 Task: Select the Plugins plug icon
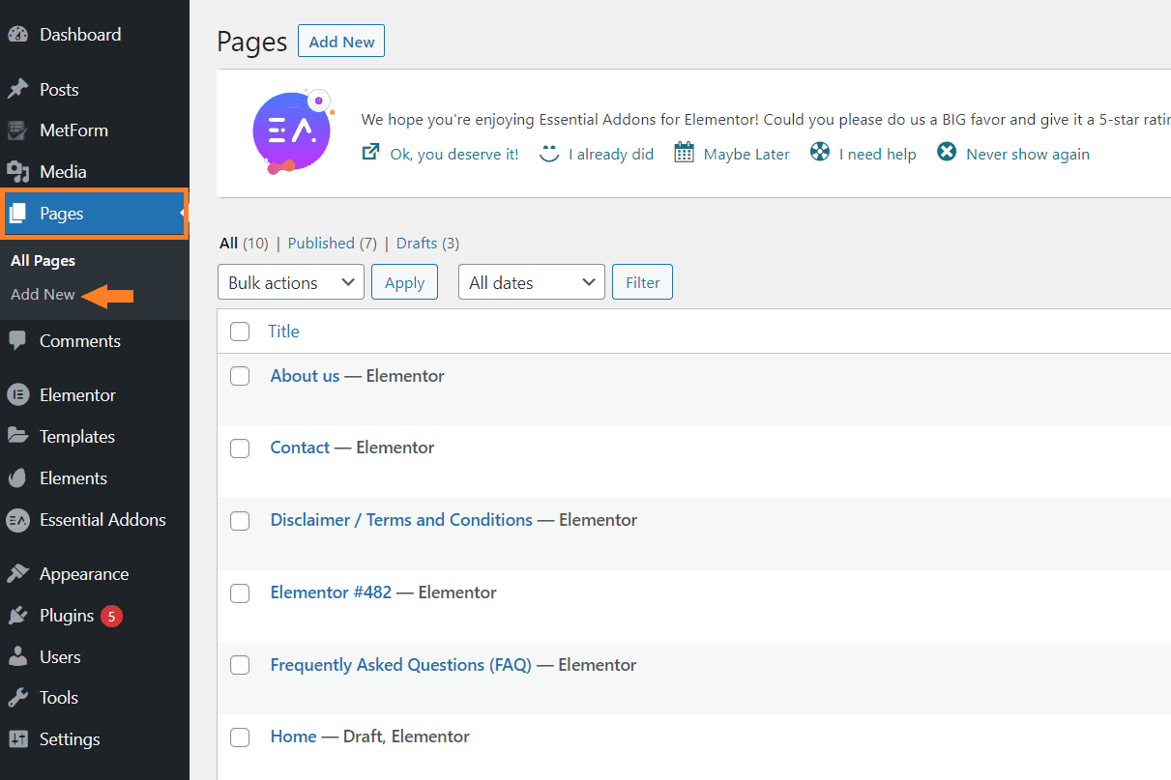pos(19,616)
